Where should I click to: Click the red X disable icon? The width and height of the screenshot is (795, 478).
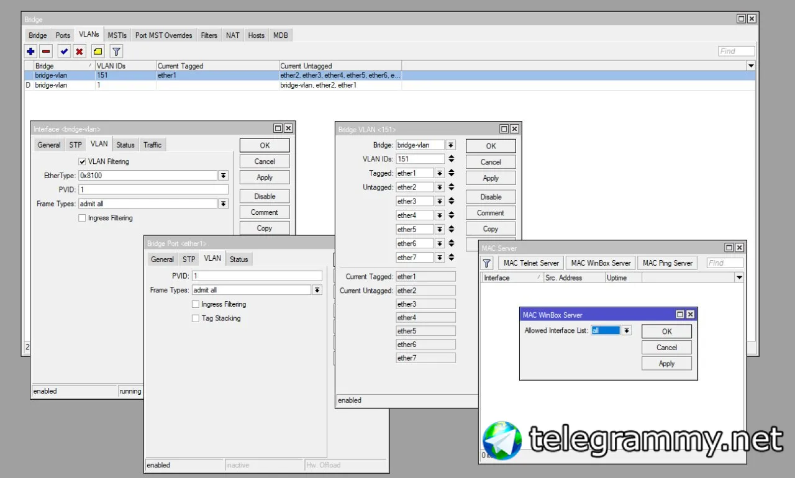point(79,52)
